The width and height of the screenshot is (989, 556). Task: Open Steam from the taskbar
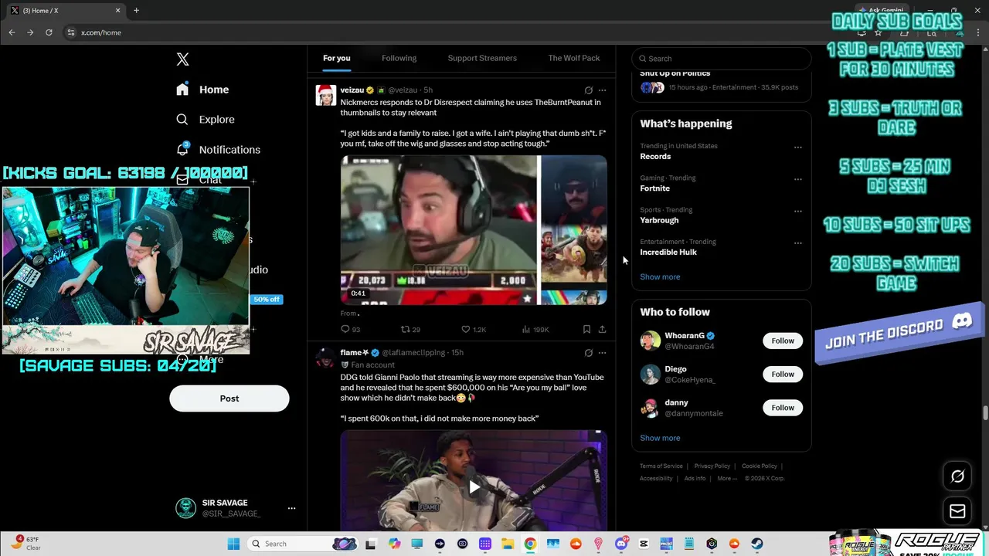(756, 544)
